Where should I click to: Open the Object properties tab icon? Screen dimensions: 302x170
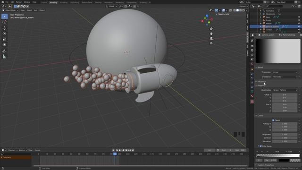[252, 69]
